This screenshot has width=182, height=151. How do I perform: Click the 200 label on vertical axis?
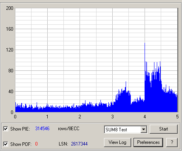coord(9,8)
